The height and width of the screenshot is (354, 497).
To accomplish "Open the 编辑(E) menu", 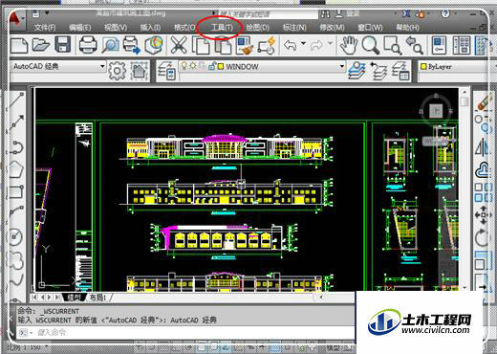I will tap(79, 28).
